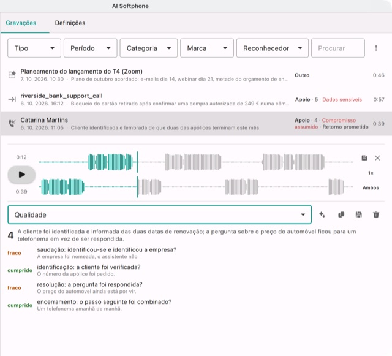Click the incoming call icon for Catarina Martins

[12, 123]
